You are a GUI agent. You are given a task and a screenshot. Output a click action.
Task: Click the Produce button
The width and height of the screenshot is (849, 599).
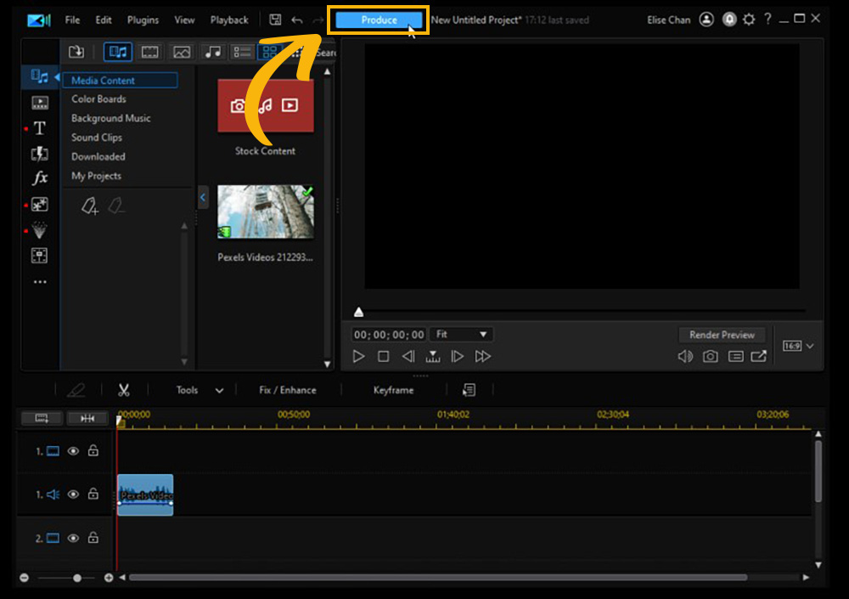pyautogui.click(x=377, y=20)
